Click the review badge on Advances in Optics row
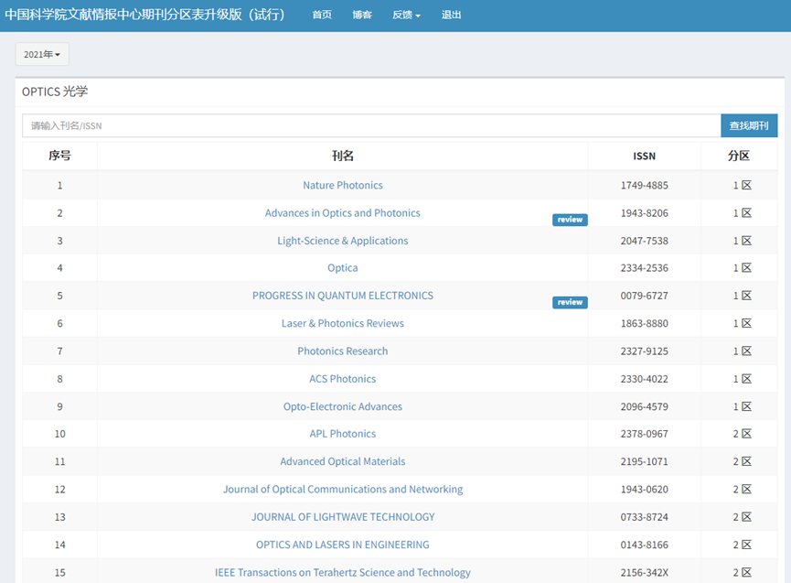 (570, 220)
